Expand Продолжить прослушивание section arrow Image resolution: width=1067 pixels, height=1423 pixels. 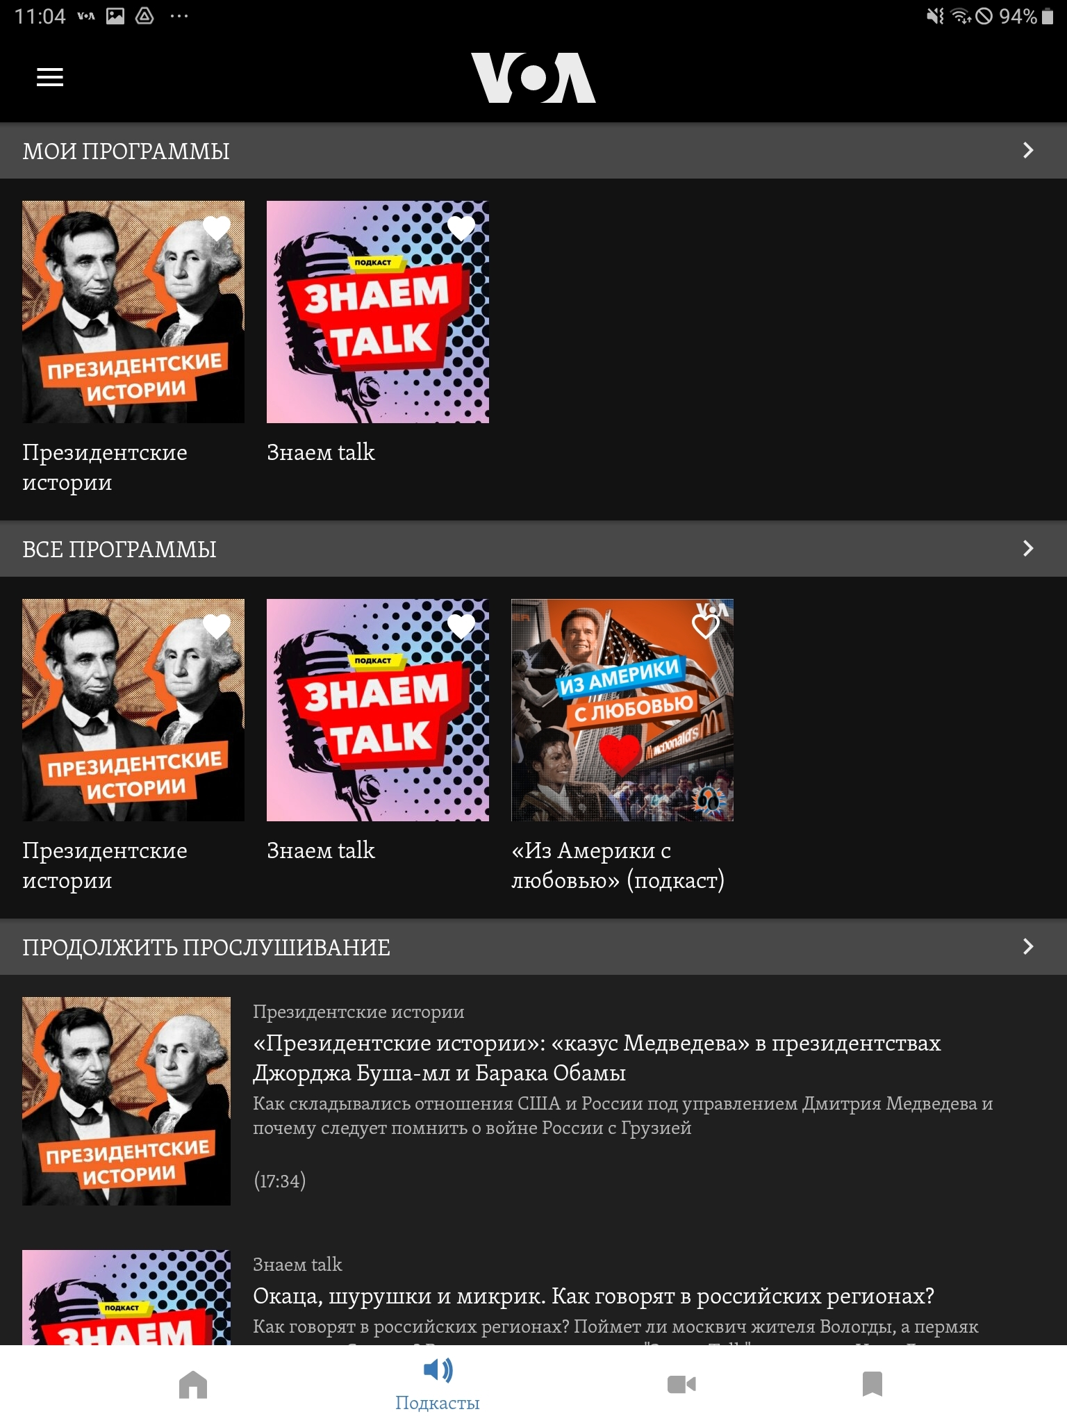(1028, 946)
